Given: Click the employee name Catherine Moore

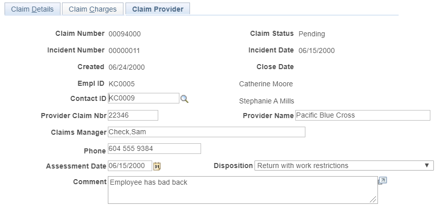Looking at the screenshot, I should (266, 84).
